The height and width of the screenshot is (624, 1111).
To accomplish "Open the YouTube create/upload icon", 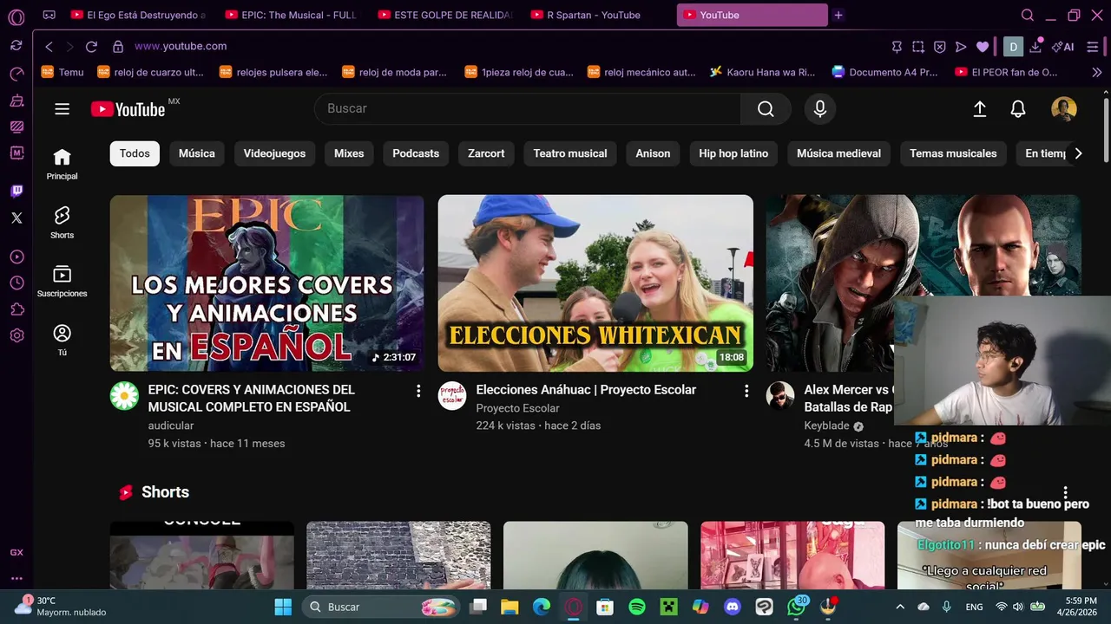I will pos(979,108).
